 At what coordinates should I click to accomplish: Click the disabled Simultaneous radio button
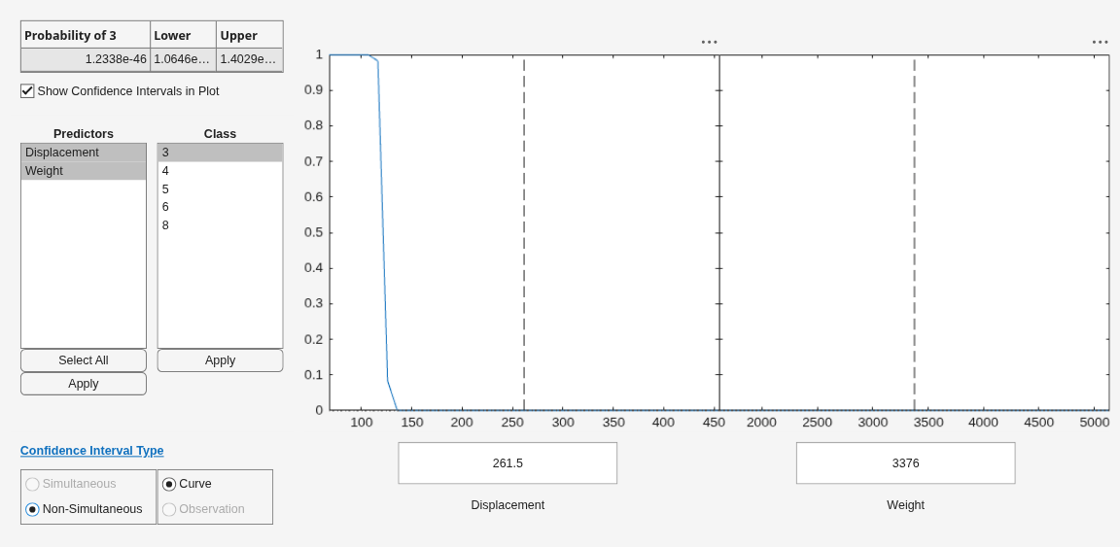pos(32,484)
